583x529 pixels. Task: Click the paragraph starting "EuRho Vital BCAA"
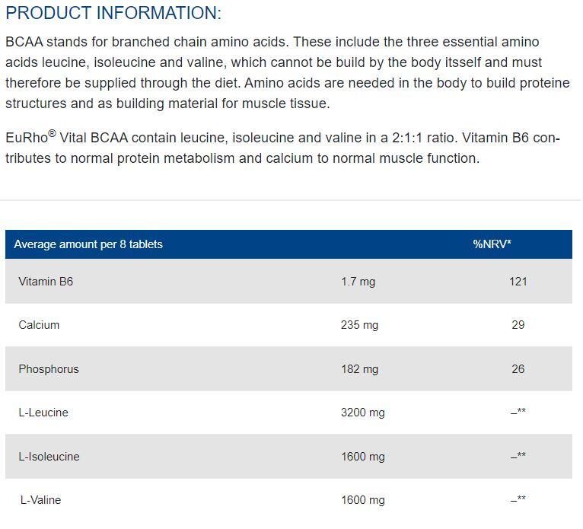pyautogui.click(x=282, y=148)
